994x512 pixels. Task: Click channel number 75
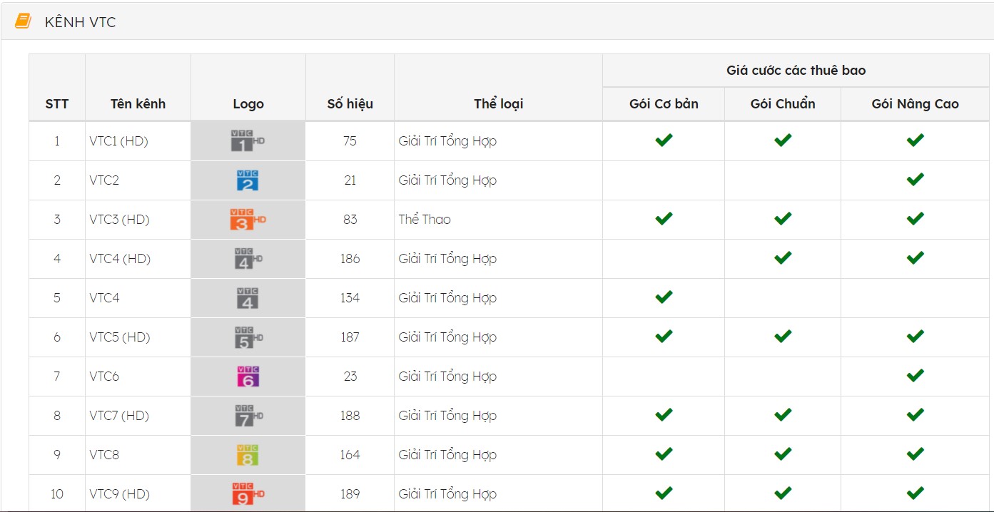click(x=350, y=141)
